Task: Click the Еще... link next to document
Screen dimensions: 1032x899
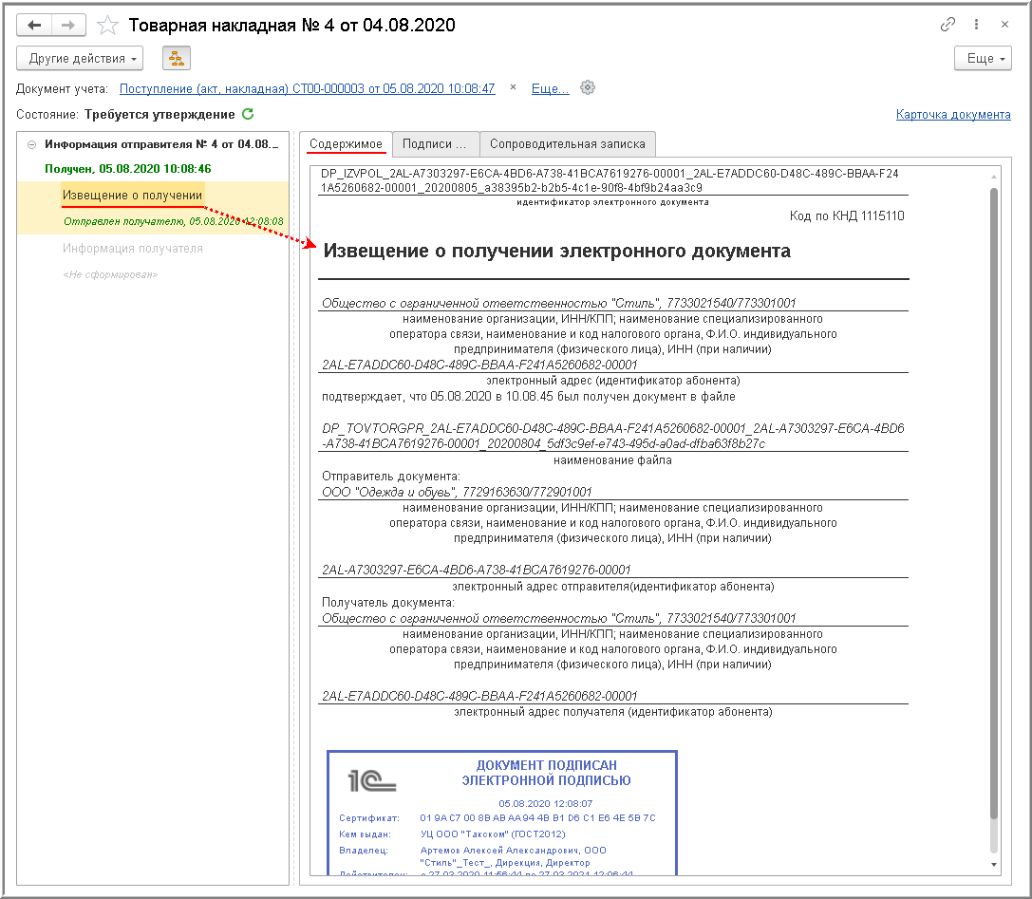Action: coord(551,88)
